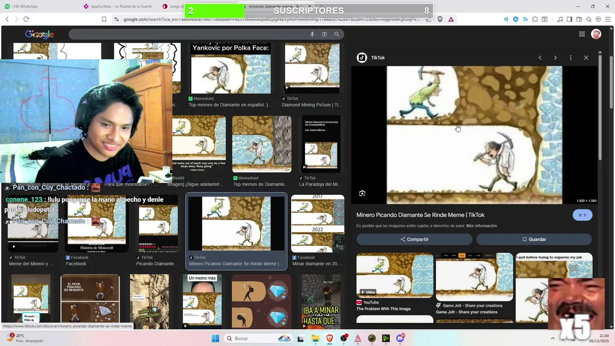Viewport: 615px width, 346px height.
Task: Open the Google apps grid
Action: 581,34
